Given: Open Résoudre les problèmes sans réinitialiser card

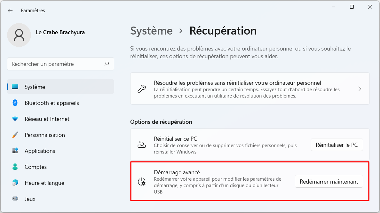Looking at the screenshot, I should point(250,89).
